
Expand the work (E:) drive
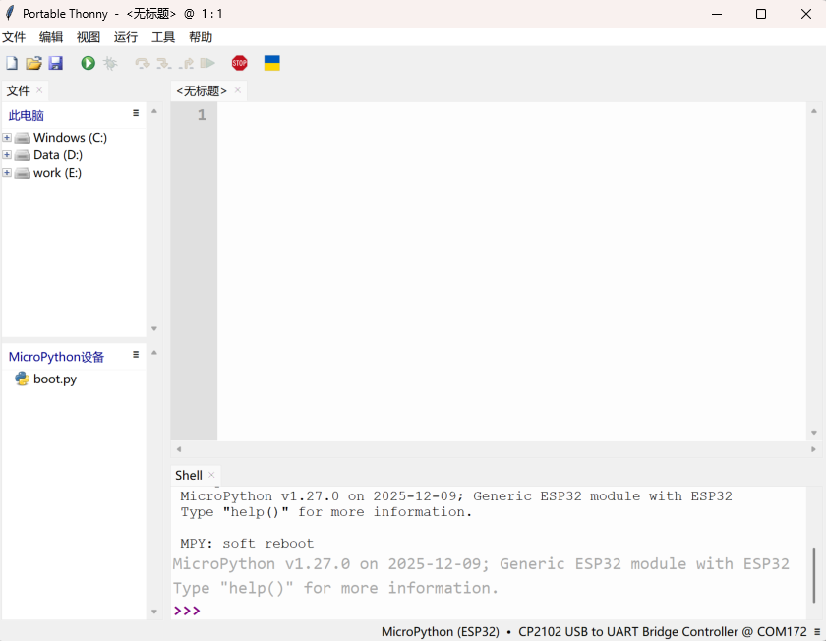7,173
